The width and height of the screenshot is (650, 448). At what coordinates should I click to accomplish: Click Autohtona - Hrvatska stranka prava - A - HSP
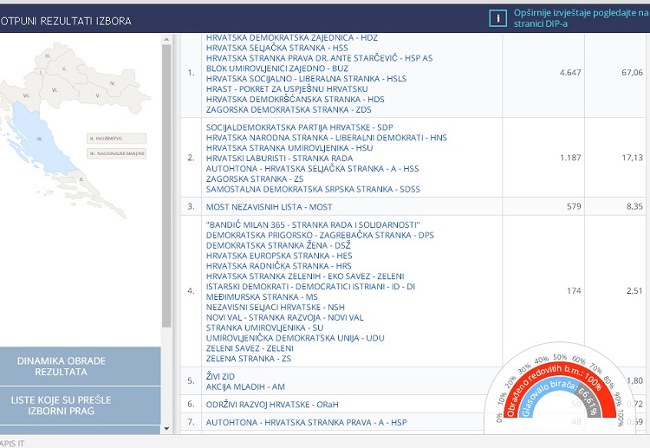tap(306, 422)
